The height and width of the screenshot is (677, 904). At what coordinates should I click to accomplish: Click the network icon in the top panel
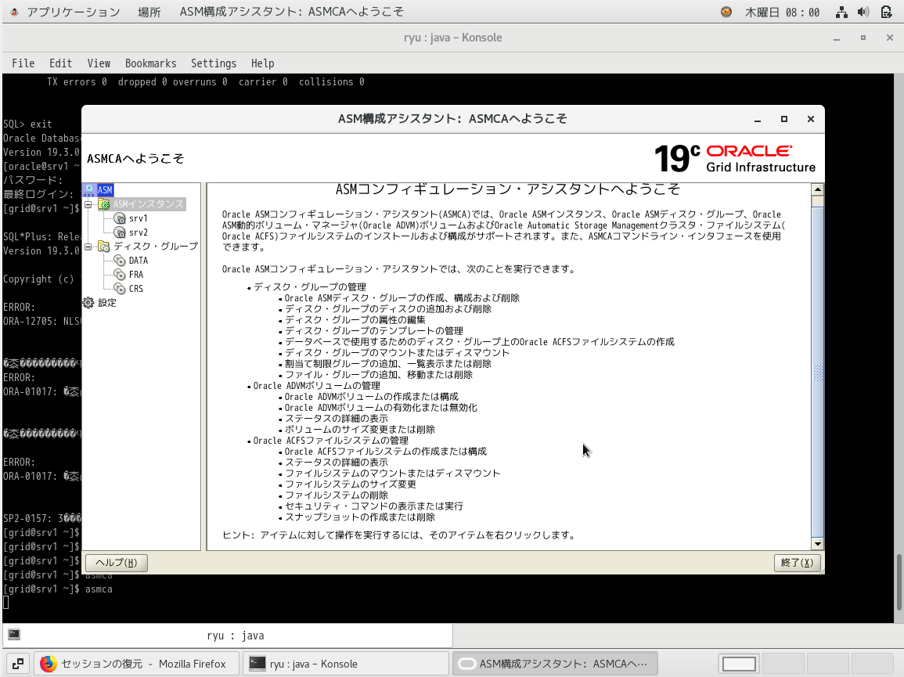point(841,12)
